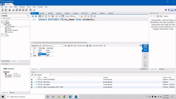The image size is (176, 99).
Task: Stop the running query
Action: tap(49, 16)
